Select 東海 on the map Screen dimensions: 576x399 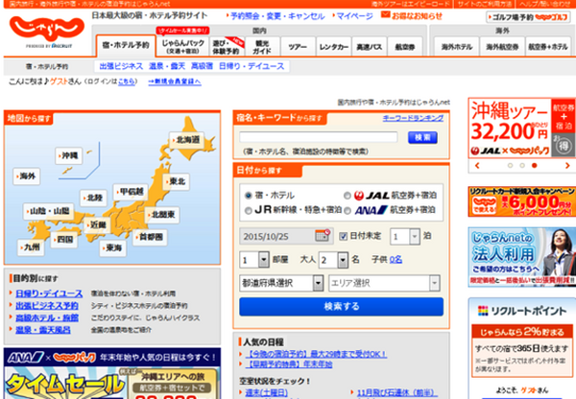tap(112, 247)
